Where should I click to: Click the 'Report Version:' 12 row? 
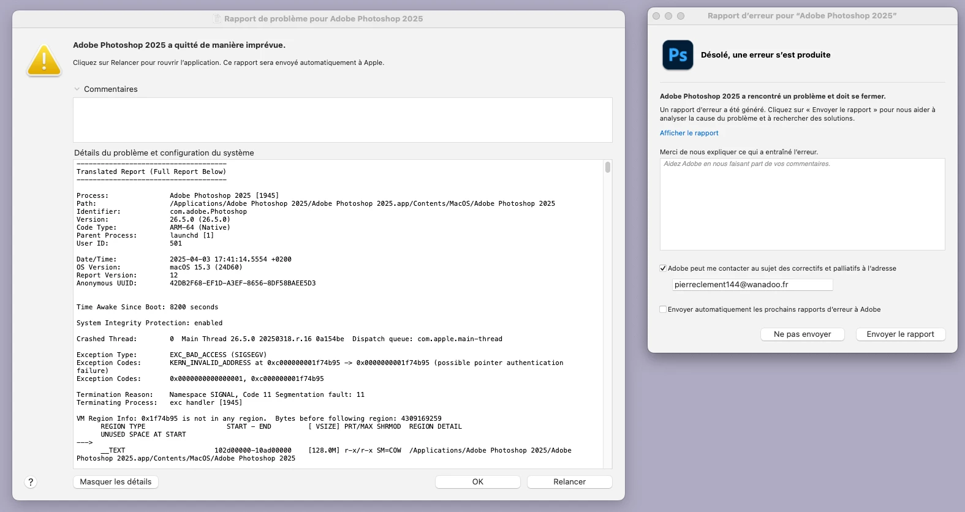[x=127, y=276]
